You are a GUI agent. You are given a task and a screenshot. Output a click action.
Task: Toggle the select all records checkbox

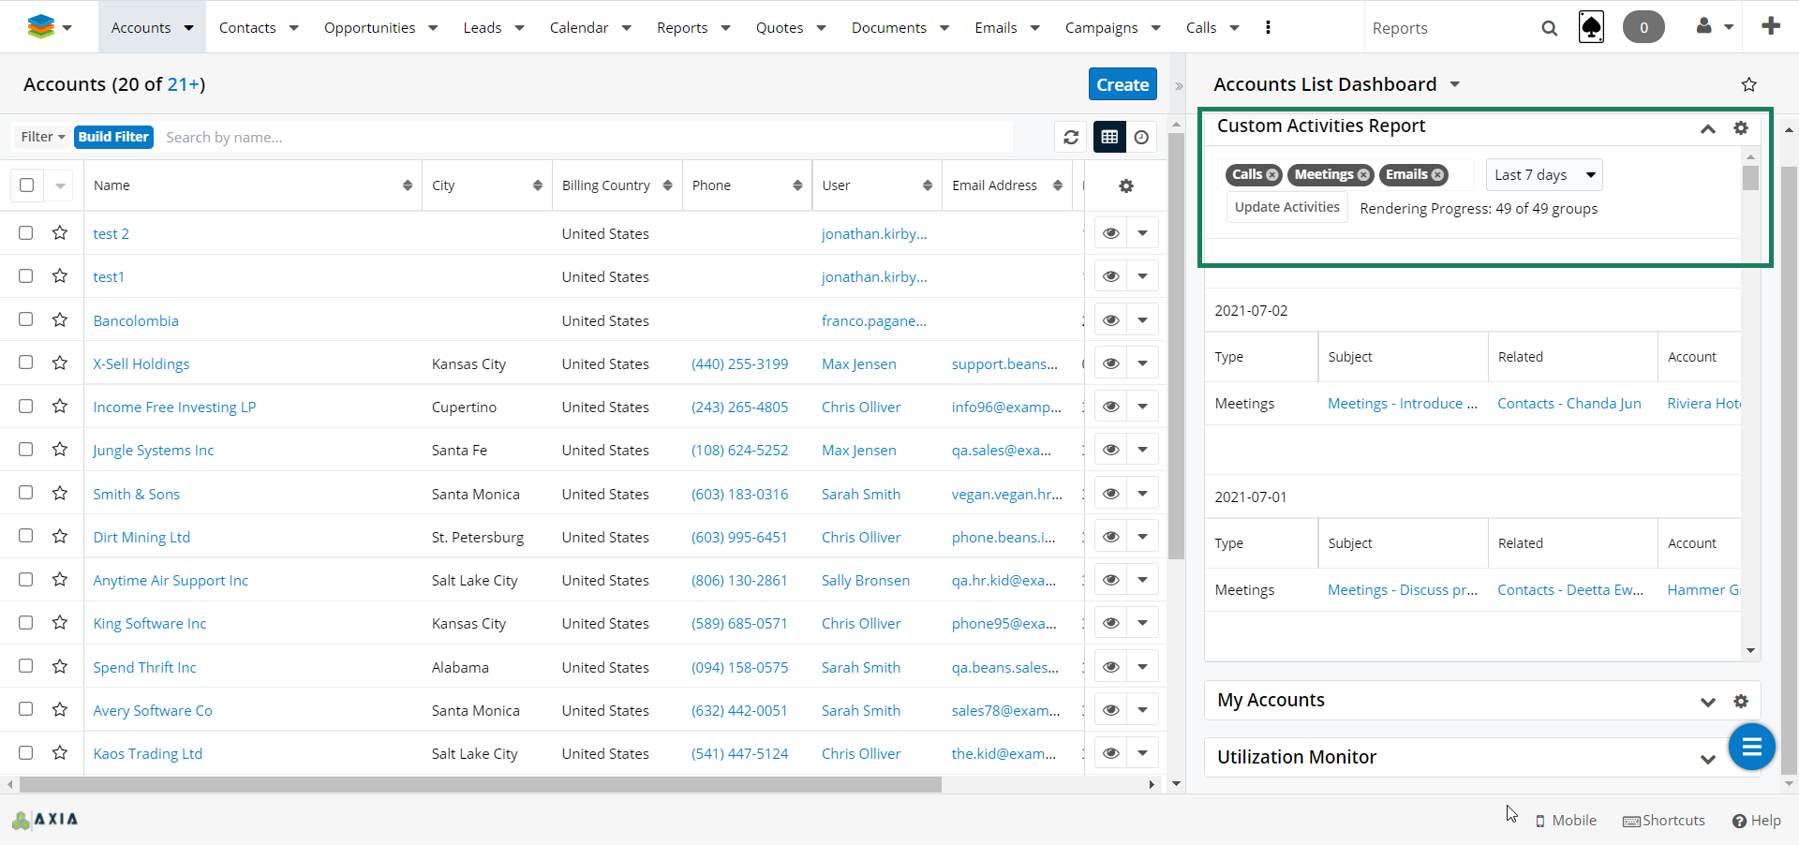(26, 185)
